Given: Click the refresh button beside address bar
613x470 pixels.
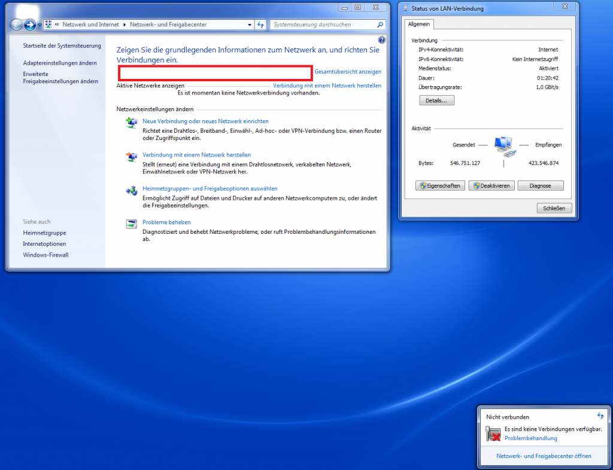Looking at the screenshot, I should coord(261,25).
